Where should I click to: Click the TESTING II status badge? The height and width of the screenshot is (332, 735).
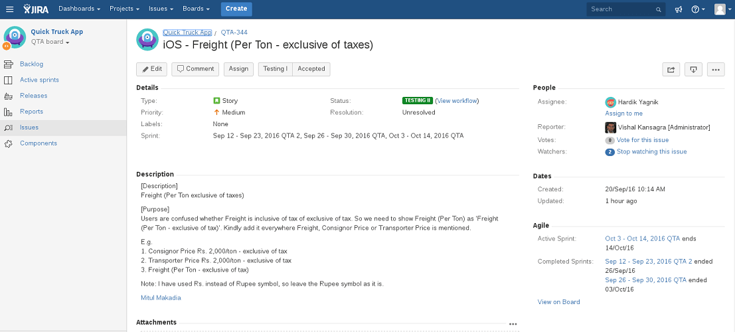[417, 100]
